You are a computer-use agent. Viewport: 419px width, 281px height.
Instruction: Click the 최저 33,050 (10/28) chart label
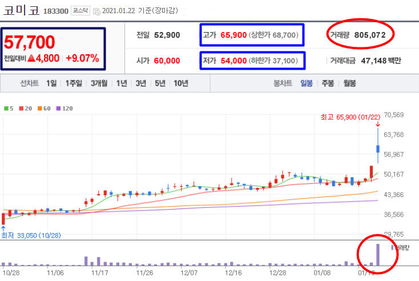coord(31,235)
